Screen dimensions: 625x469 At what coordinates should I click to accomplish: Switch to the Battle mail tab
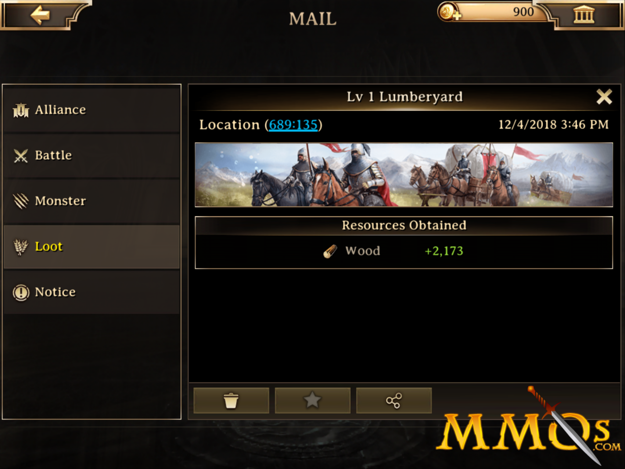[92, 156]
